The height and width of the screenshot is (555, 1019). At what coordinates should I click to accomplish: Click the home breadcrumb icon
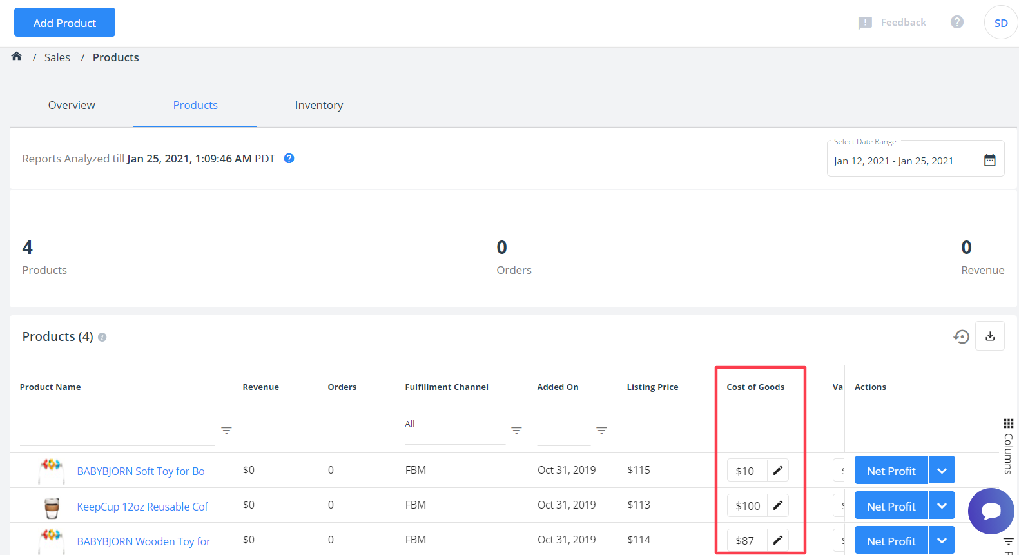click(17, 57)
